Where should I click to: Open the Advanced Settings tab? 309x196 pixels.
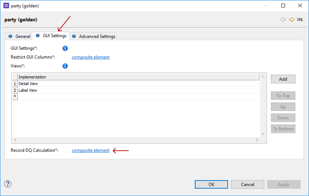(x=94, y=36)
